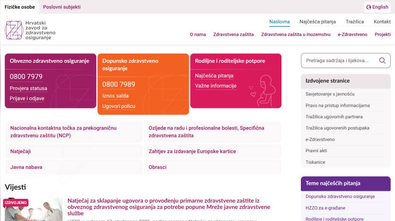Open Pravni akti link

click(316, 151)
